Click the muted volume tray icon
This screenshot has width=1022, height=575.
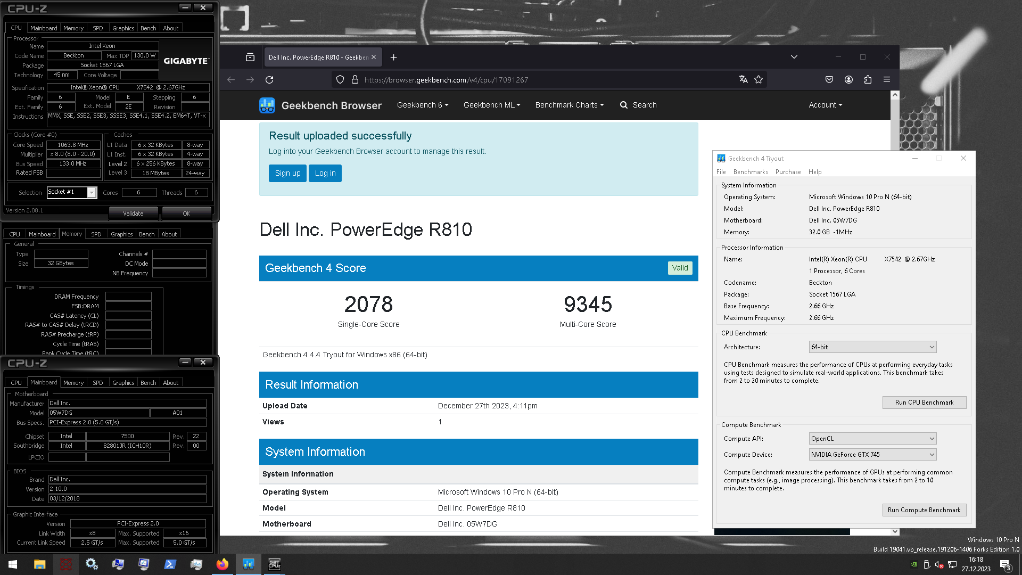(x=939, y=564)
